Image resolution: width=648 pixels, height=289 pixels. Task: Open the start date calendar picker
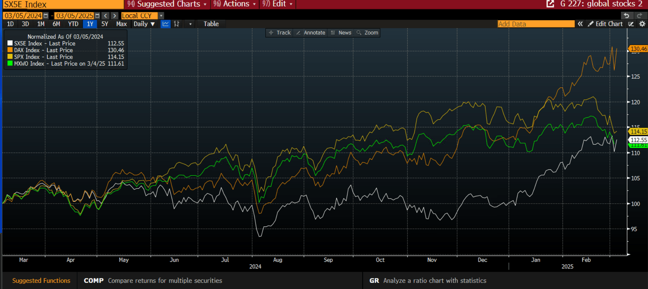coord(46,16)
